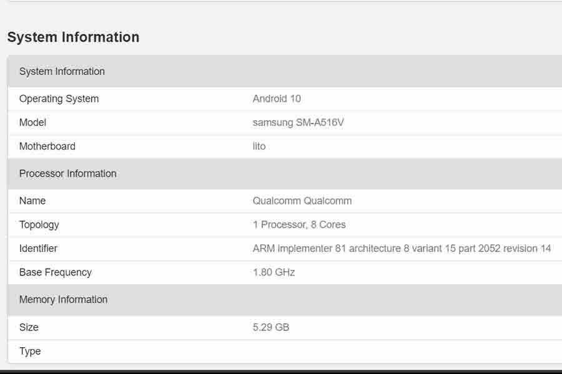Click the Topology row label

click(39, 225)
